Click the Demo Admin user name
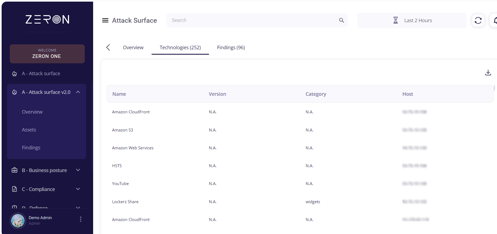The image size is (497, 234). click(40, 217)
